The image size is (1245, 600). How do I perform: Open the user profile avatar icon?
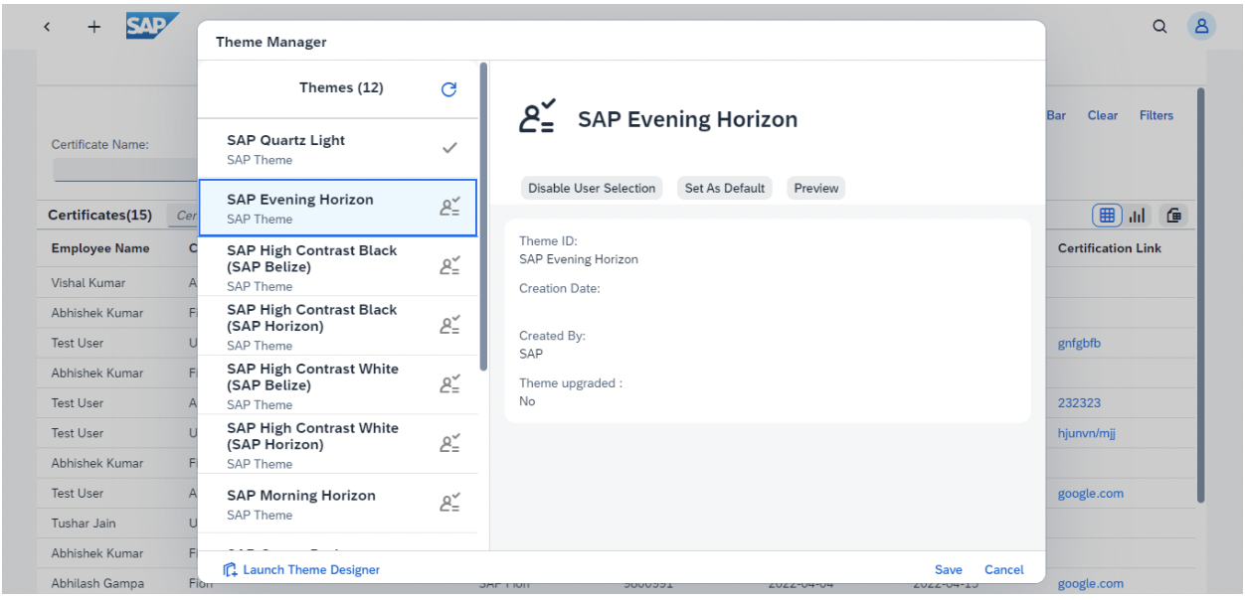tap(1202, 27)
